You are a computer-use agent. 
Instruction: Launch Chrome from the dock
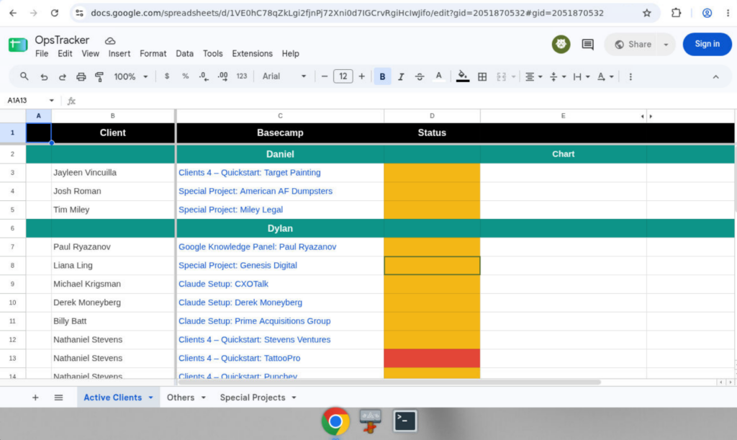click(x=335, y=421)
